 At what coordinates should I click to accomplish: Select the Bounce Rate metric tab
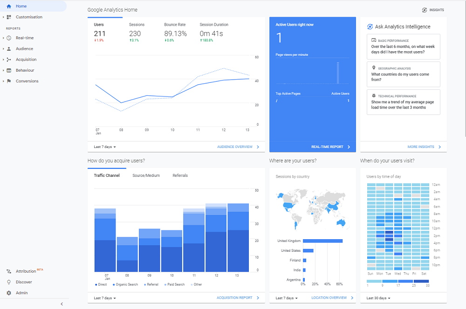[175, 32]
